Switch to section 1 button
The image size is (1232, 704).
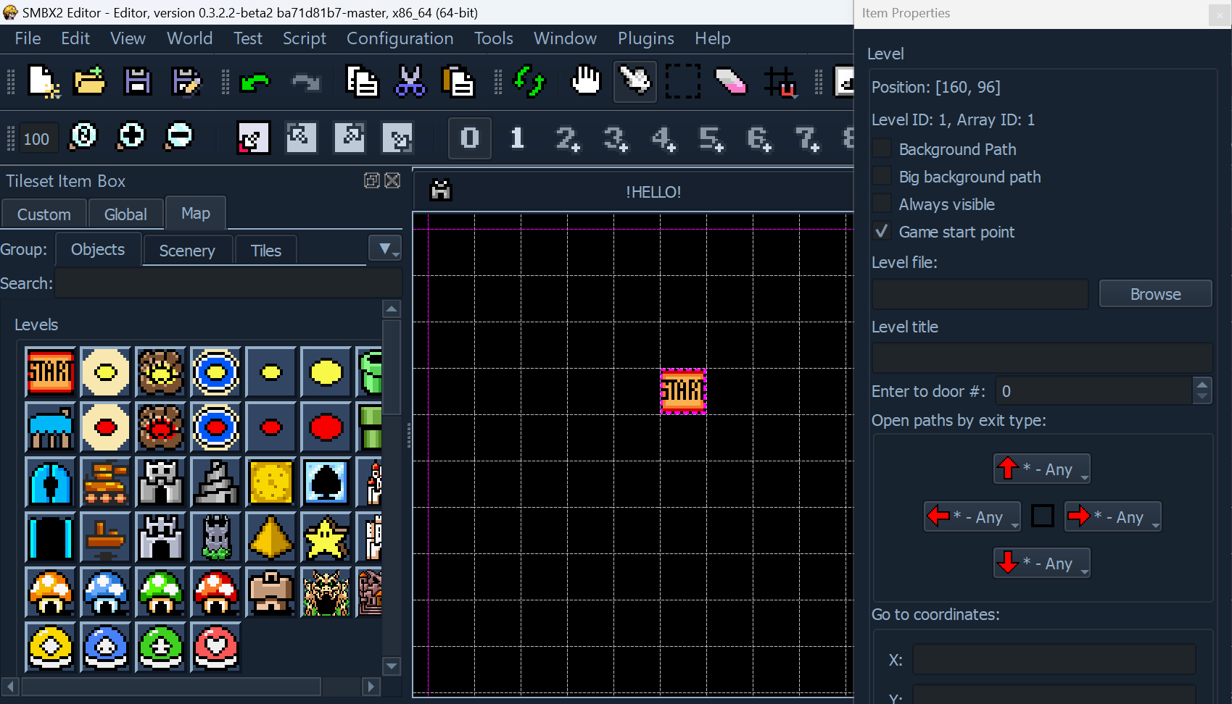[x=517, y=137]
